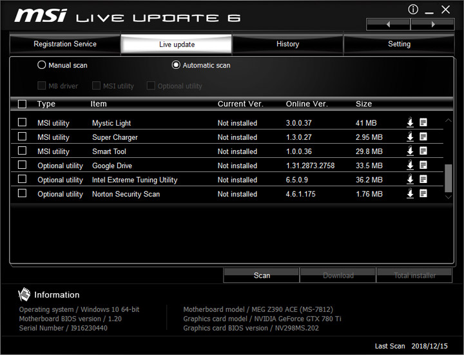
Task: Open the History tab
Action: 287,44
